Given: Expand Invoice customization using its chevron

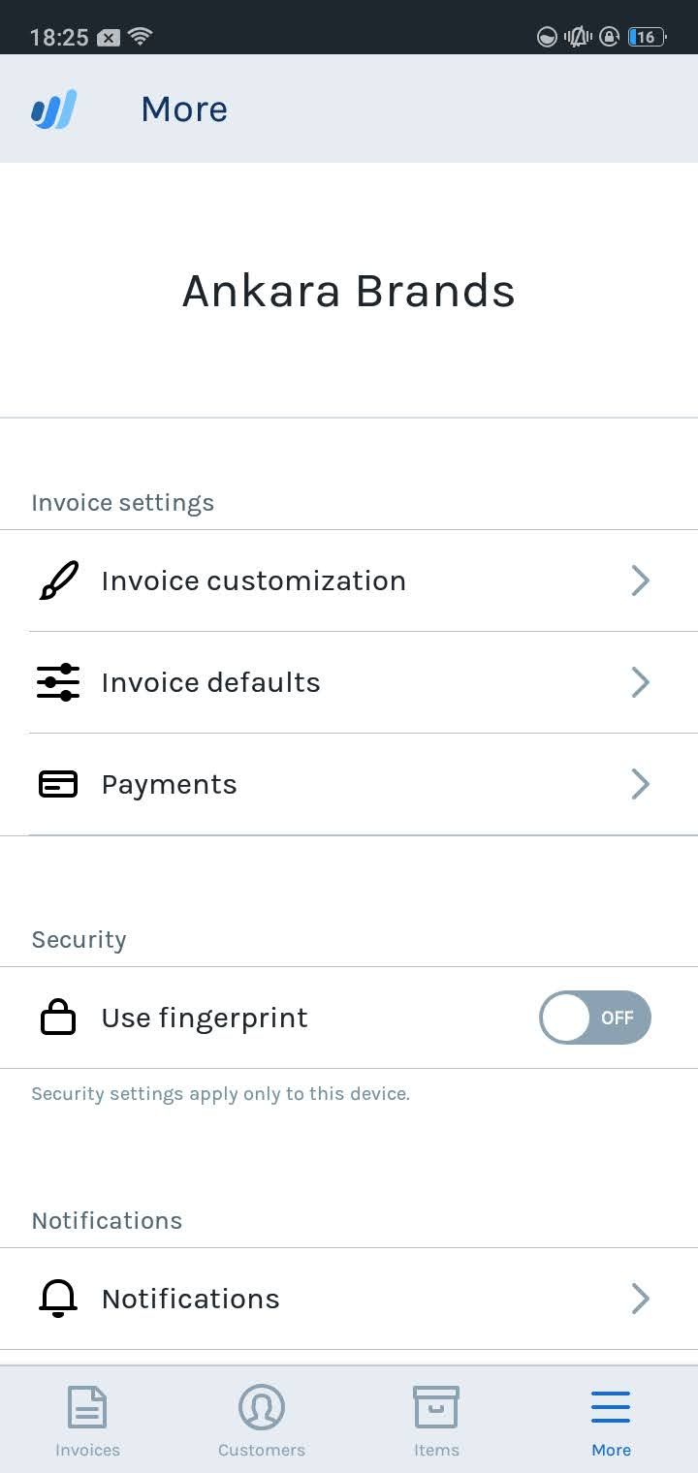Looking at the screenshot, I should pos(640,580).
